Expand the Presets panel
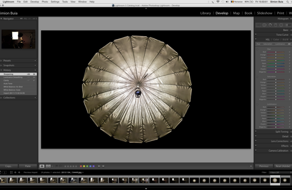 1,61
